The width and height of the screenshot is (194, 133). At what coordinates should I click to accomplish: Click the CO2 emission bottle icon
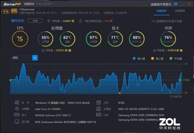pyautogui.click(x=80, y=21)
